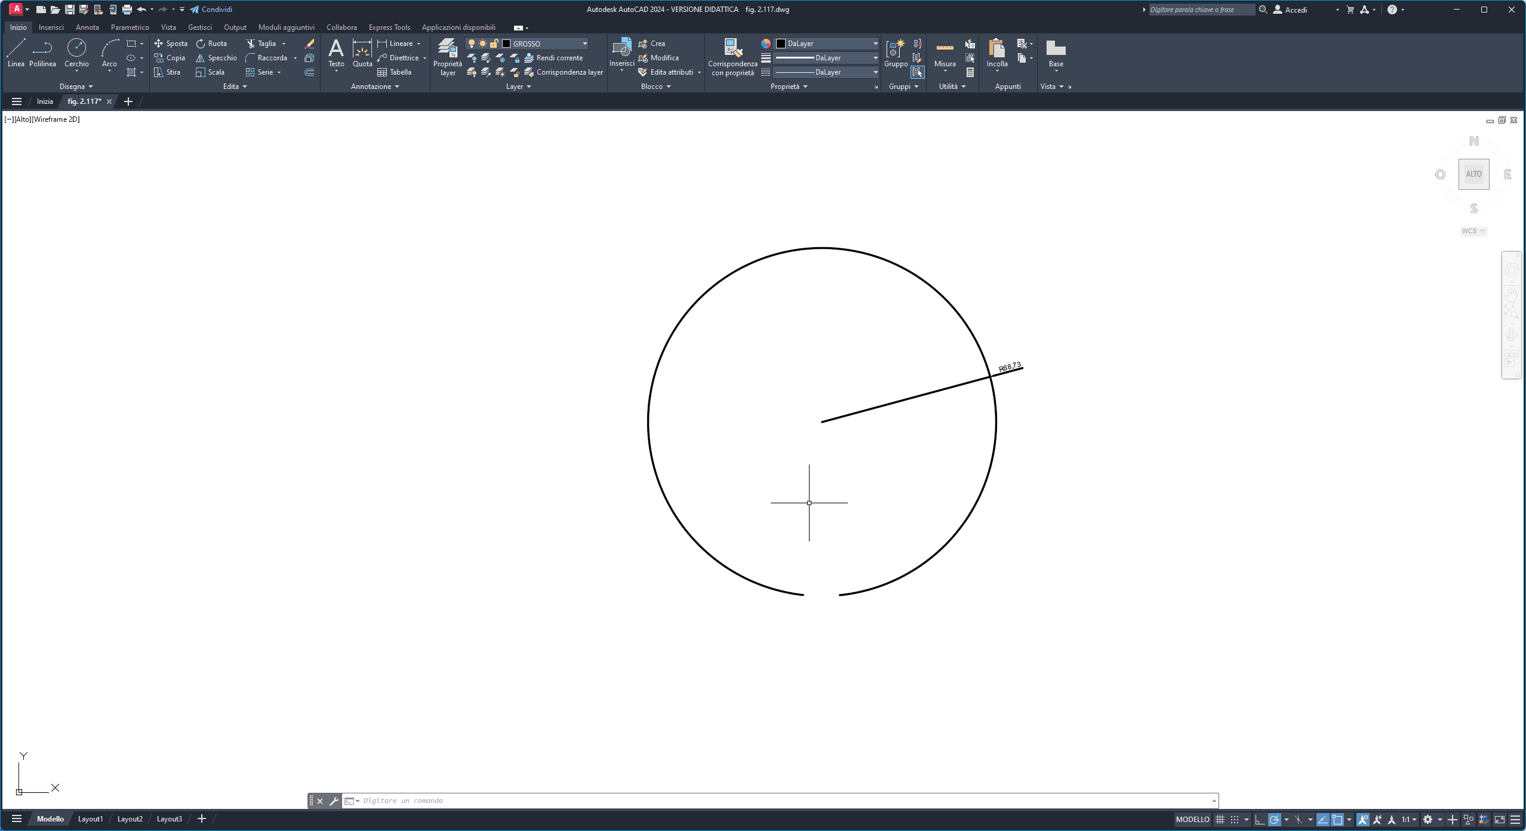Toggle polar tracking in status bar

(x=1274, y=820)
